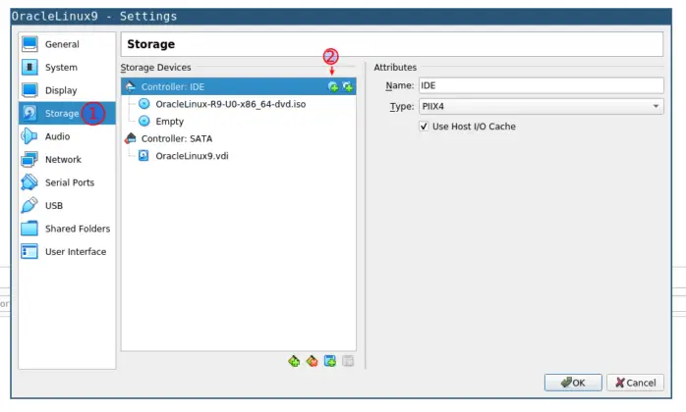Screen dimensions: 686x412
Task: Click the controller Name input field
Action: pos(541,86)
